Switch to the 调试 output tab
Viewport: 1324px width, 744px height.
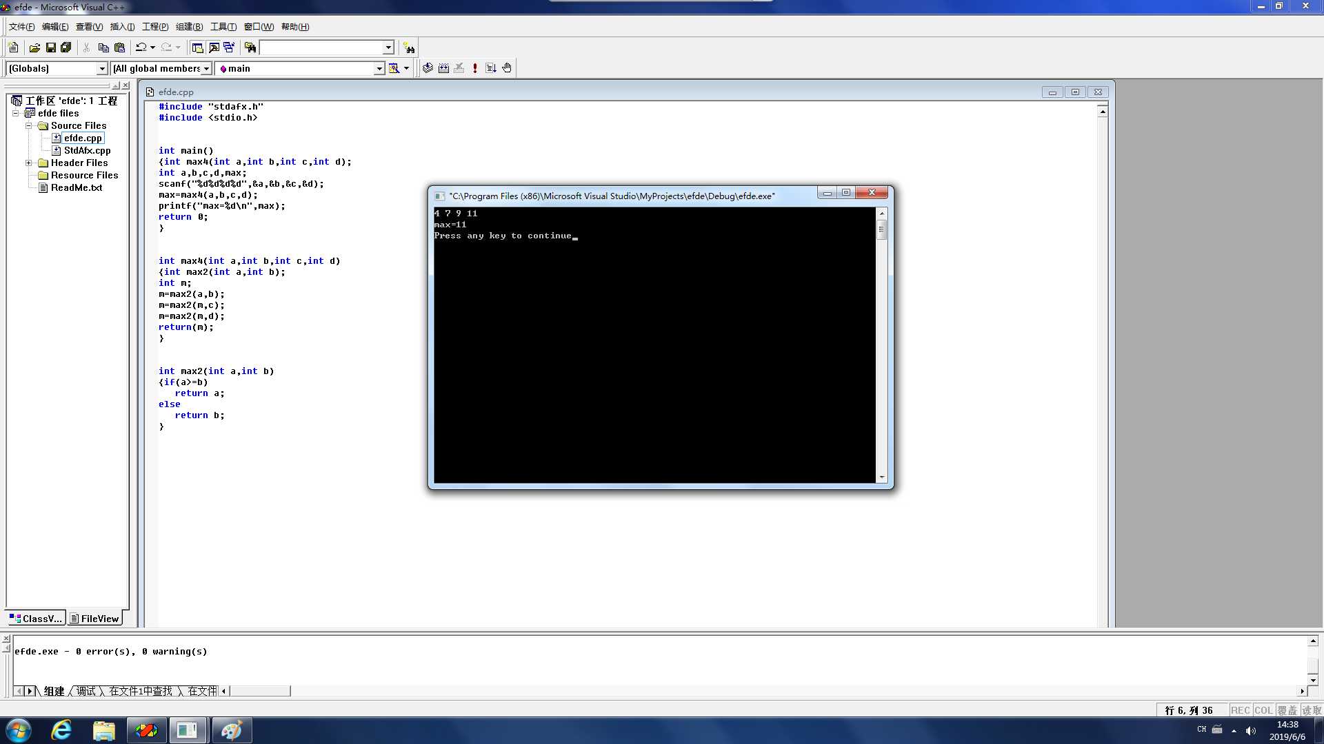click(x=86, y=691)
